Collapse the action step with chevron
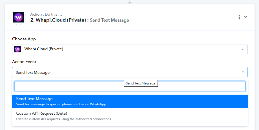Viewport: 259px width, 130px height. [246, 17]
